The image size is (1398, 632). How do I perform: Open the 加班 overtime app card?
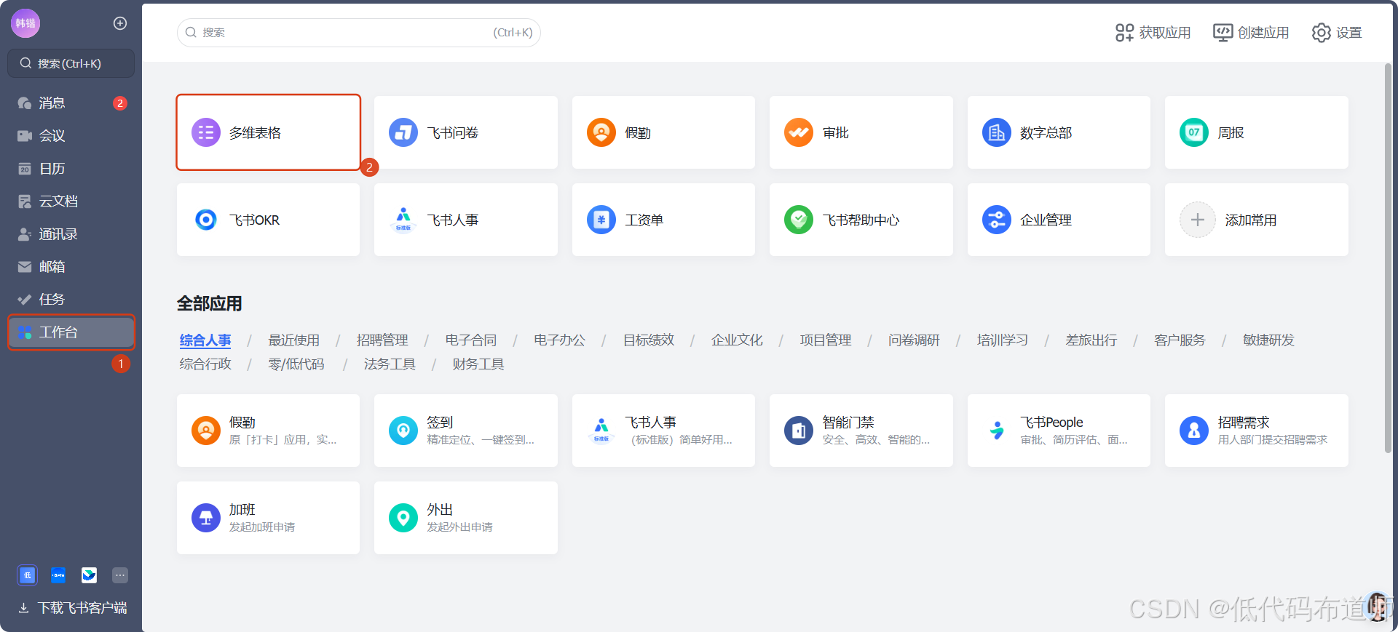pyautogui.click(x=268, y=518)
